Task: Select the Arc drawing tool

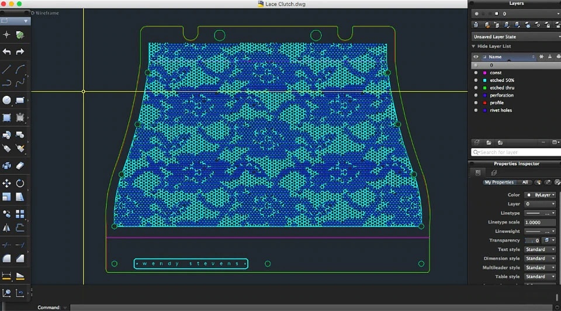Action: coord(20,69)
